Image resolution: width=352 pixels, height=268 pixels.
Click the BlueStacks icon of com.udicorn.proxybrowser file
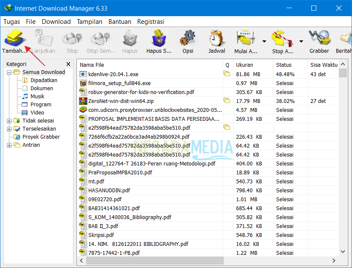click(83, 110)
